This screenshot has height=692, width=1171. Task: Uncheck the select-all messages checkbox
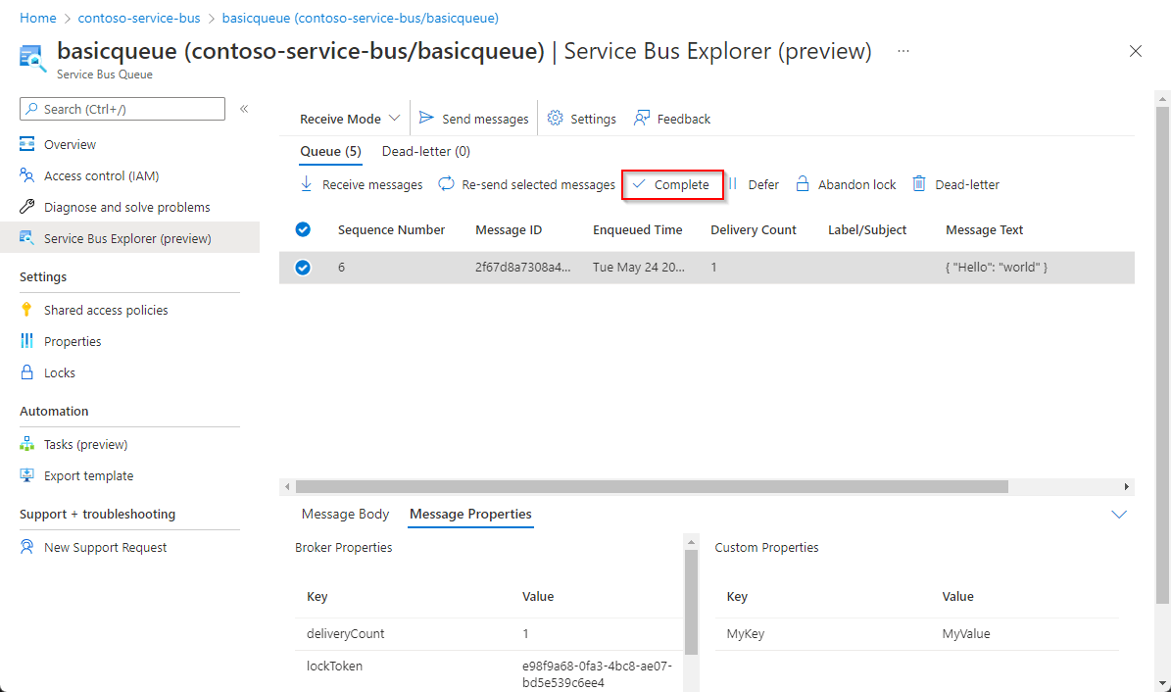pos(303,228)
